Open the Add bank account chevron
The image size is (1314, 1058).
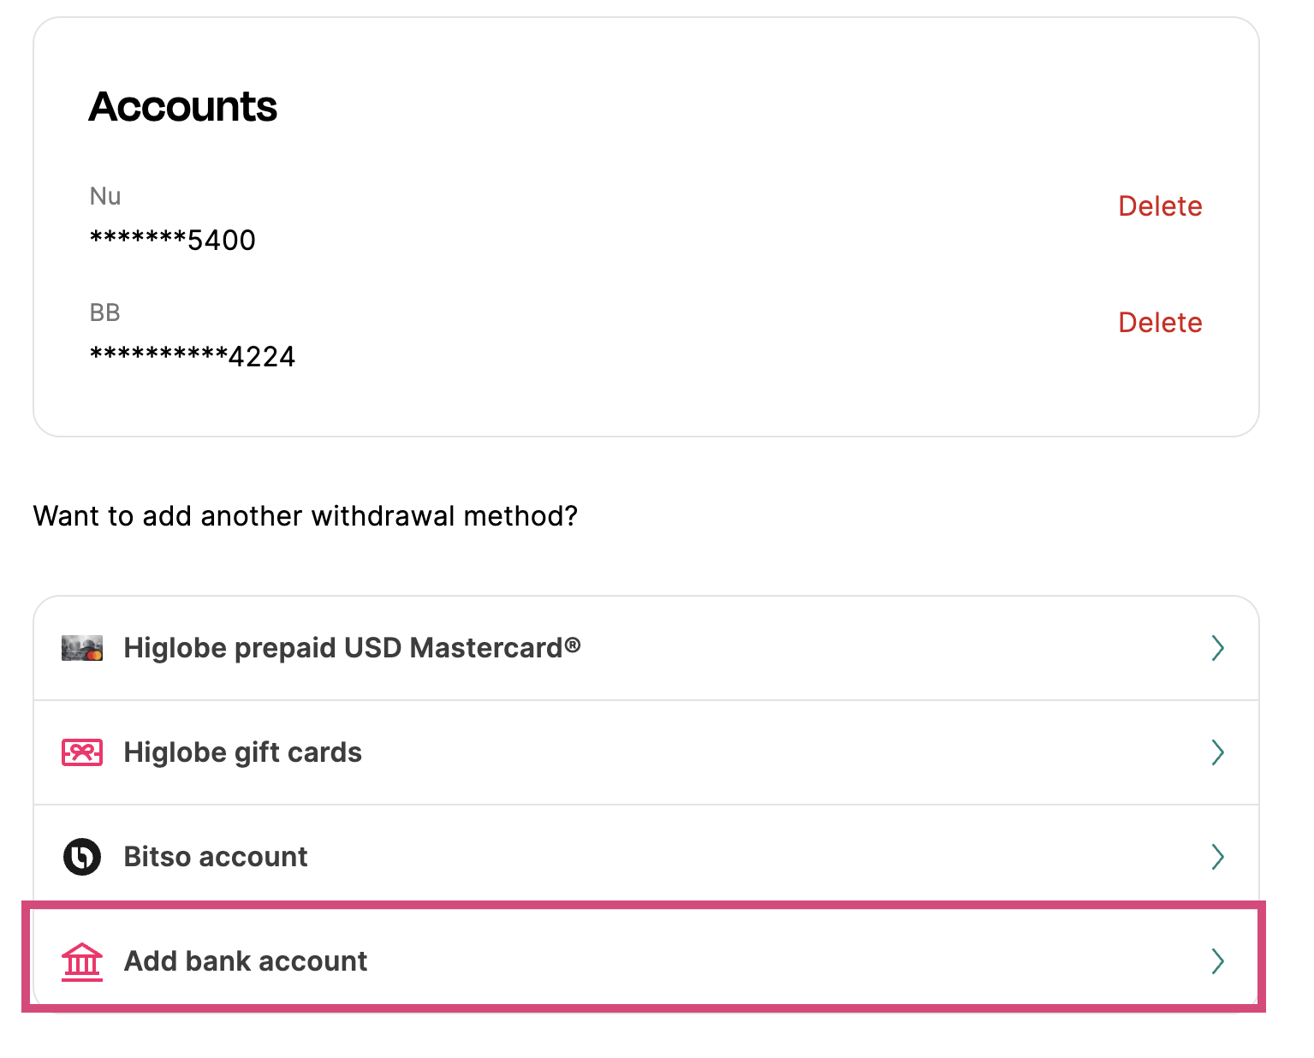coord(1219,961)
